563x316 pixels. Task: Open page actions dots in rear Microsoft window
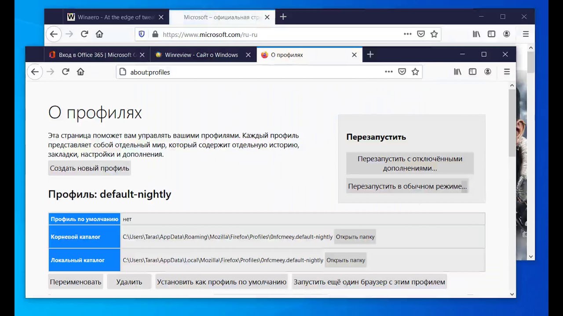coord(408,34)
